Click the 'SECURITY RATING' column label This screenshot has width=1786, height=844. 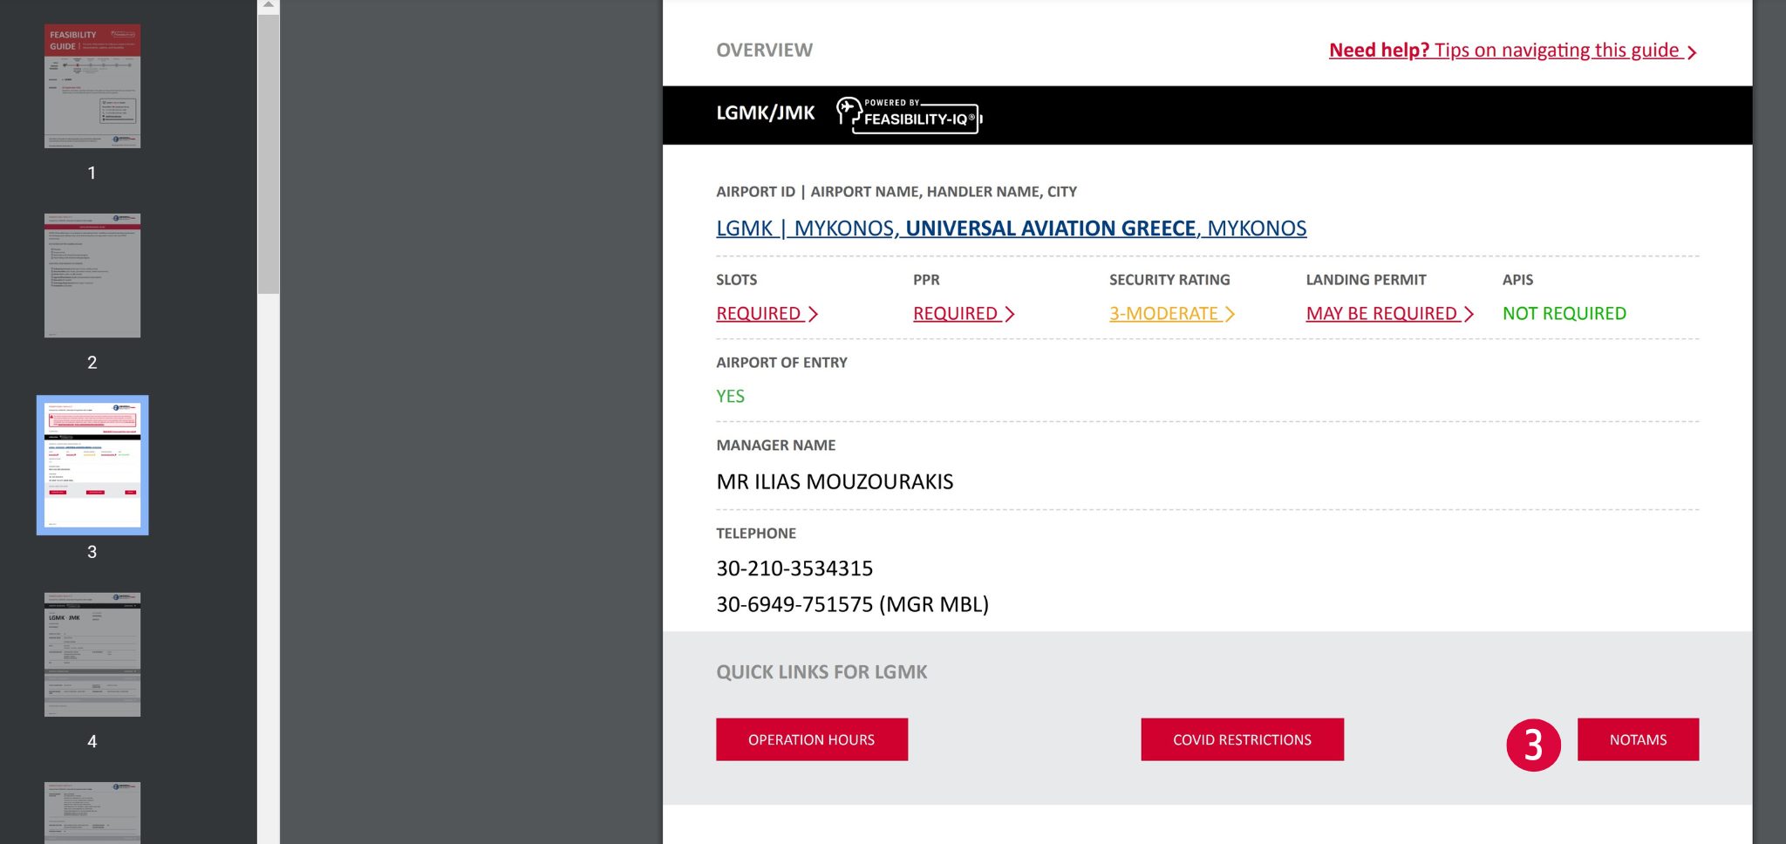tap(1169, 280)
